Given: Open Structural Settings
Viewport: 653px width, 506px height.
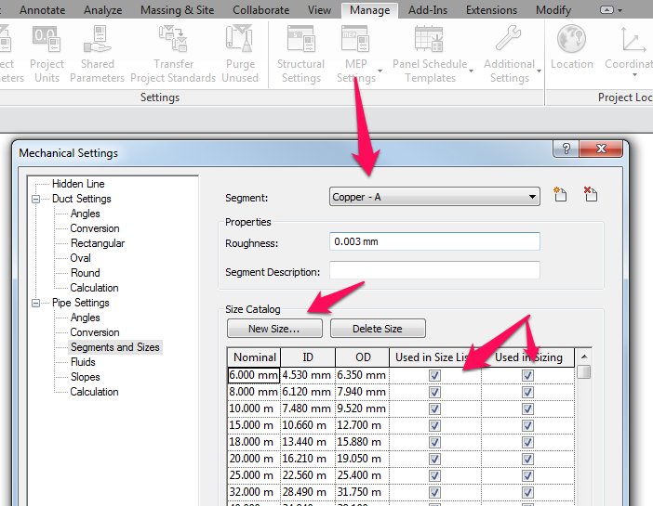Looking at the screenshot, I should [300, 54].
